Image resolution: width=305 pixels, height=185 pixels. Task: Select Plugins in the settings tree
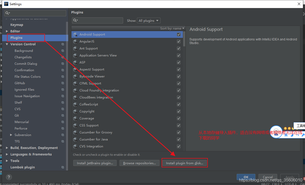[x=16, y=38]
